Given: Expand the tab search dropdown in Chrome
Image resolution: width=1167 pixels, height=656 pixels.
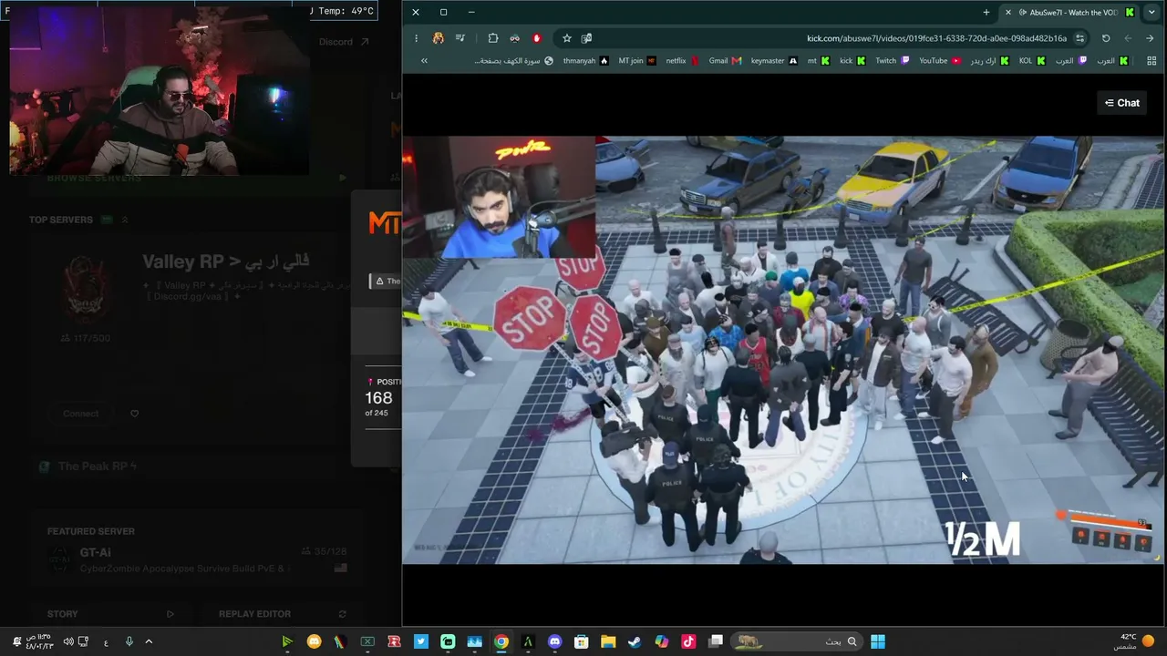Looking at the screenshot, I should pos(1152,12).
